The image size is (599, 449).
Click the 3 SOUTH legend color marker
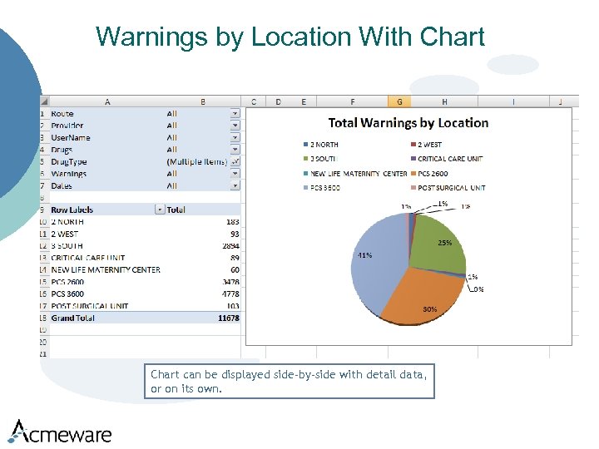305,159
